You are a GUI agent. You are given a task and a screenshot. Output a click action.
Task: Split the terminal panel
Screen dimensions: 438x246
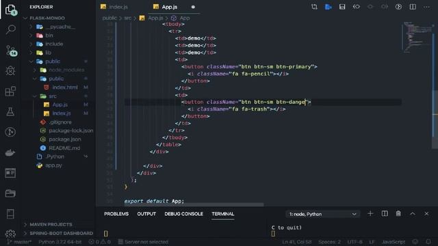coord(385,214)
